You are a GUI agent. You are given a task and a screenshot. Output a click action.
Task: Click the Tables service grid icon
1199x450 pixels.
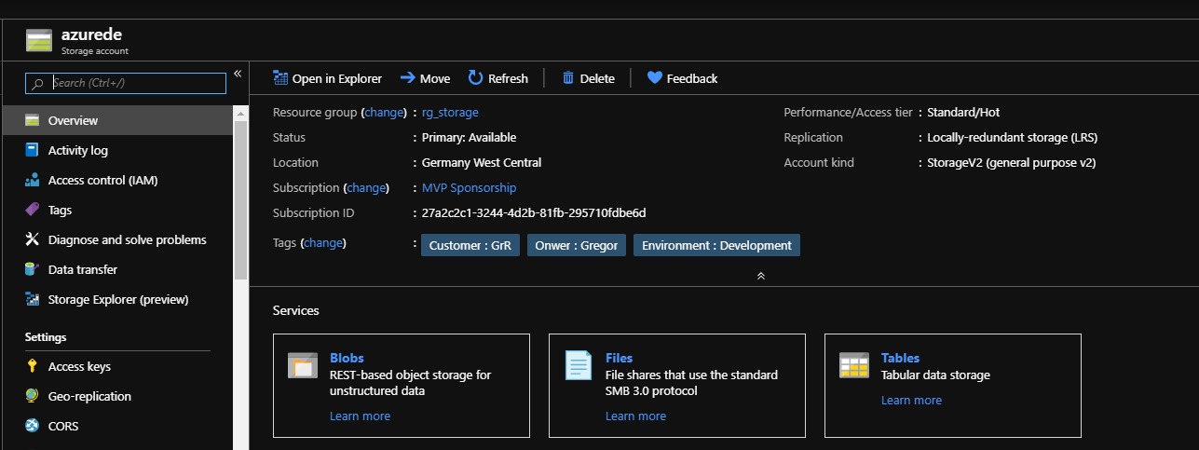854,365
